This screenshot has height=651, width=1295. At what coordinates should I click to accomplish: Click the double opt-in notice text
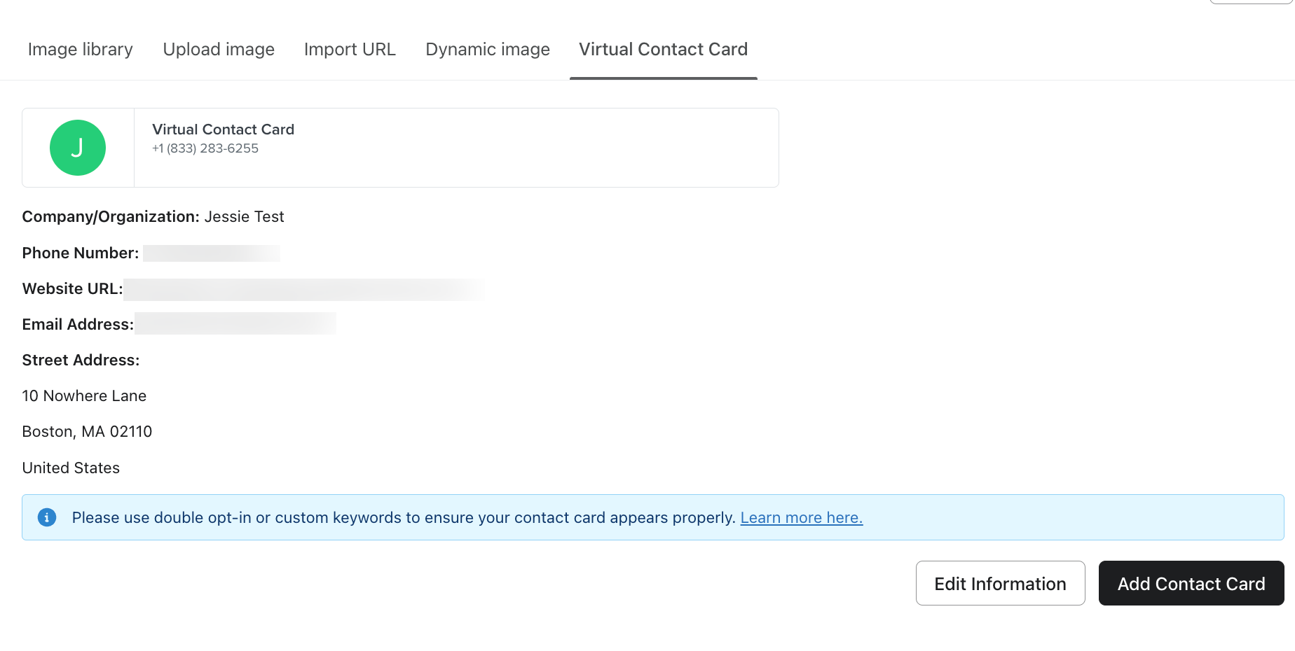pos(403,517)
